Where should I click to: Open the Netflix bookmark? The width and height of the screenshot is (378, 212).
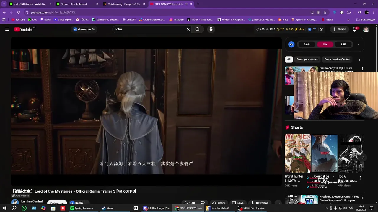pyautogui.click(x=327, y=20)
